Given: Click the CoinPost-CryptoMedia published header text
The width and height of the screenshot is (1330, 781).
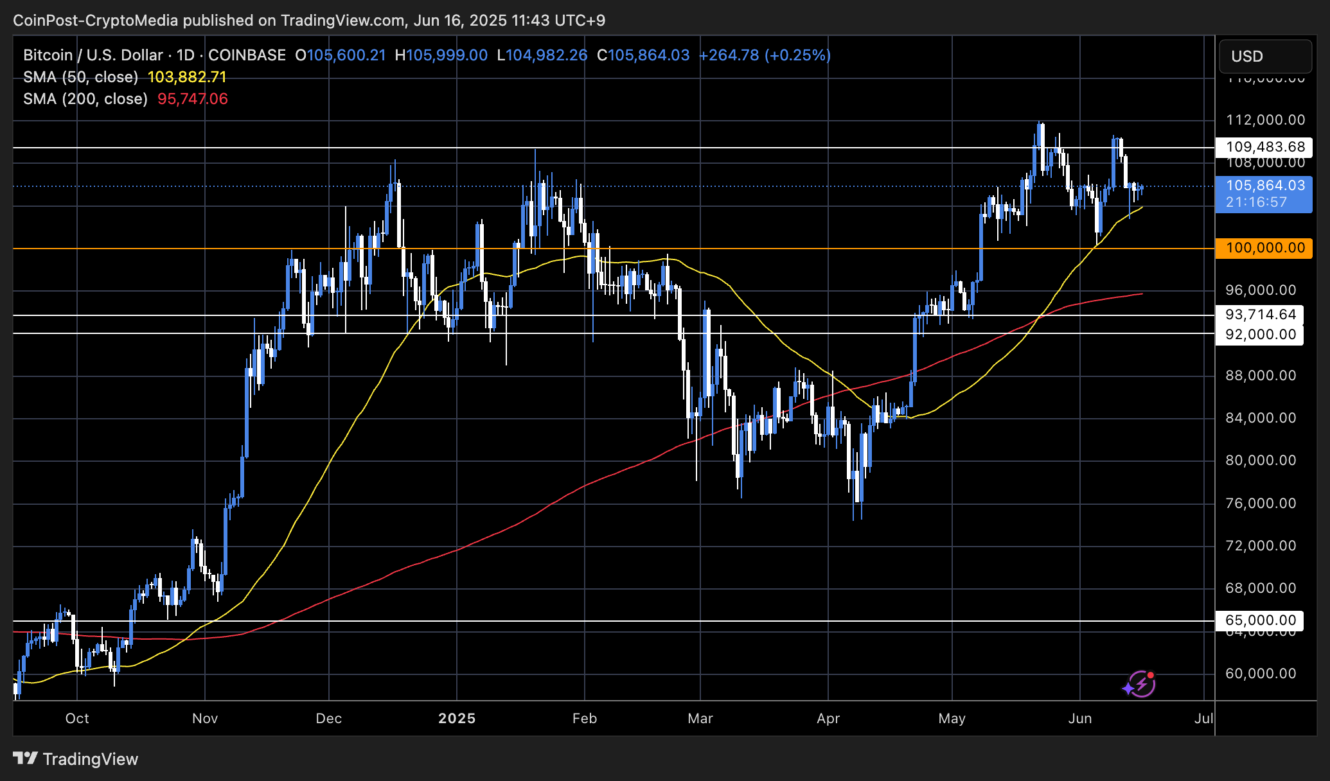Looking at the screenshot, I should point(309,21).
